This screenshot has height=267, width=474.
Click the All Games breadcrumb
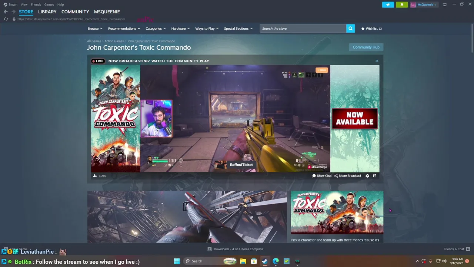(x=94, y=41)
